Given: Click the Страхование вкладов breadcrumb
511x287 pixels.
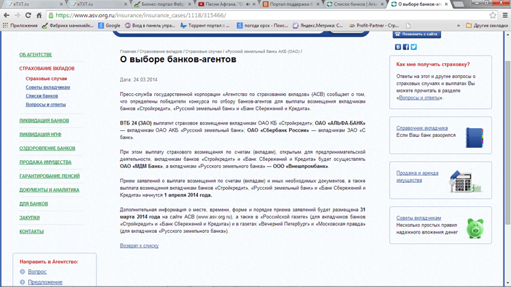Looking at the screenshot, I should (x=161, y=51).
